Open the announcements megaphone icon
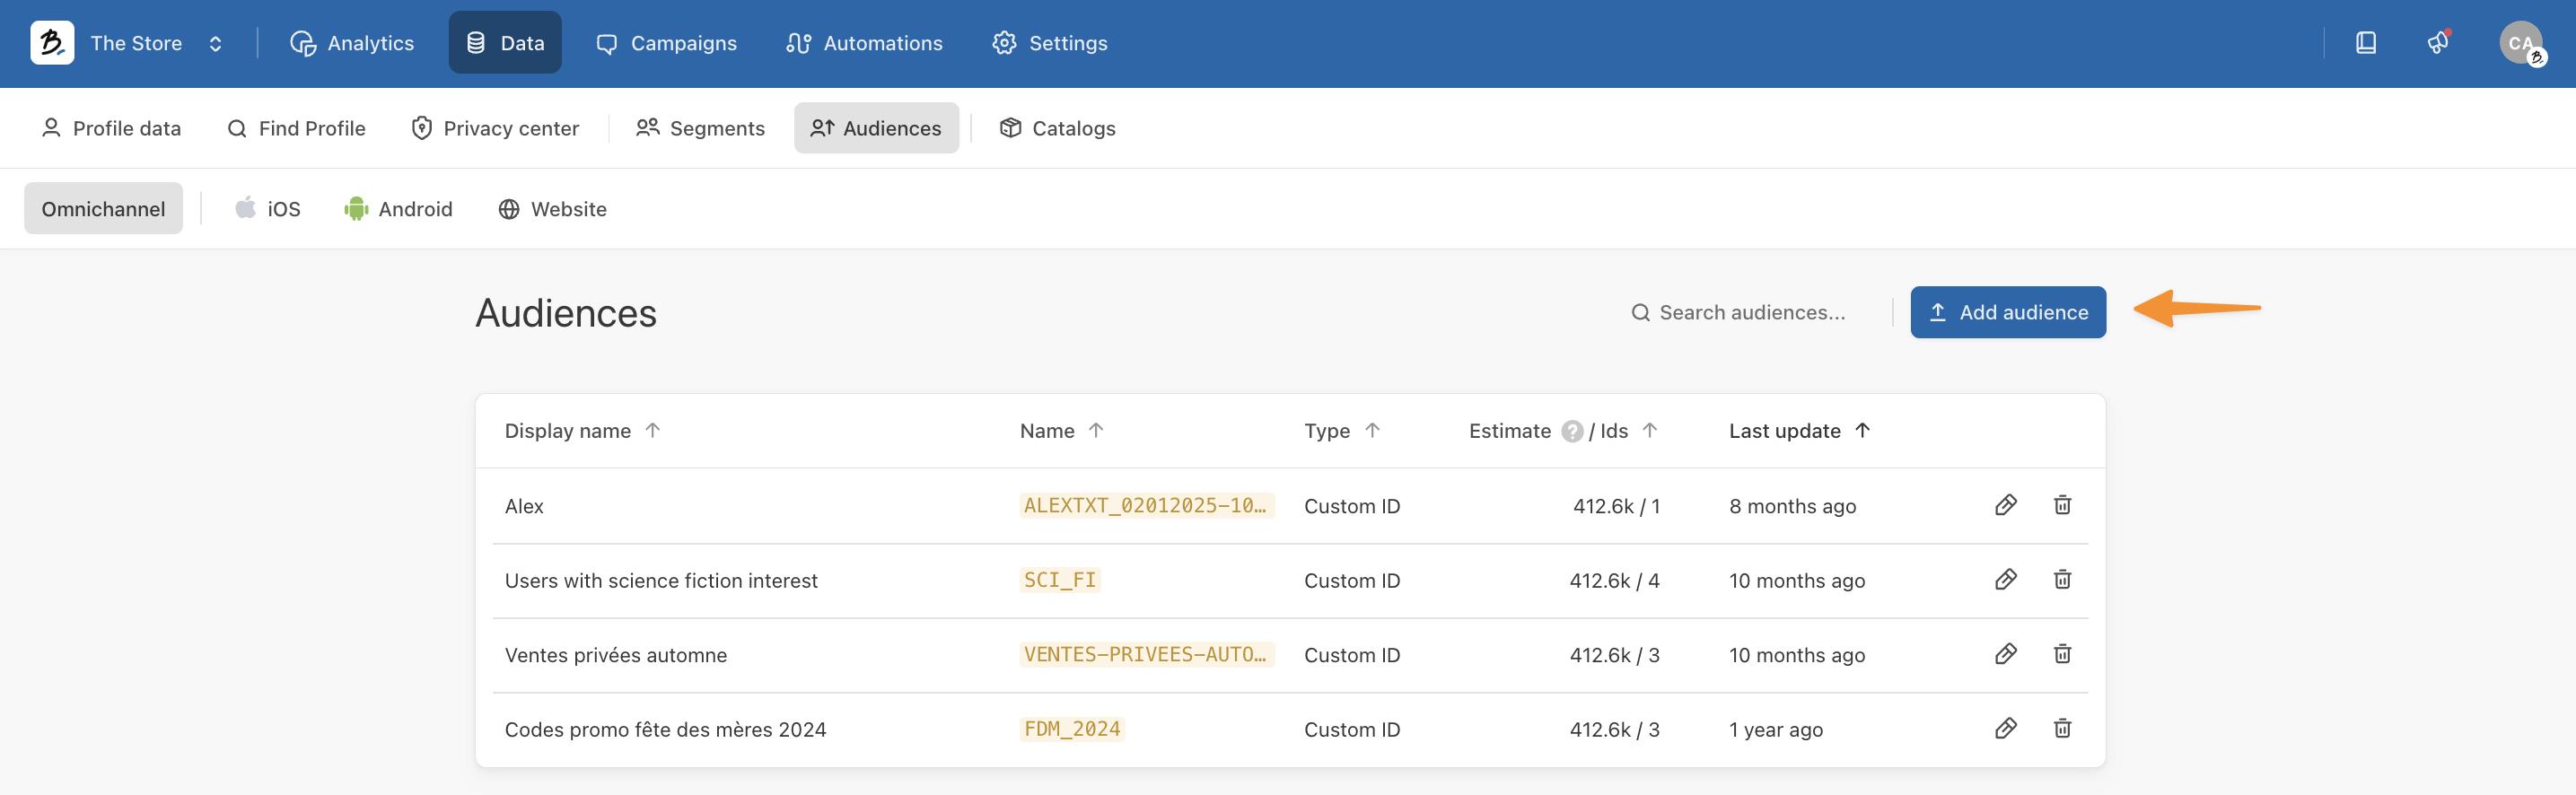 (2438, 43)
